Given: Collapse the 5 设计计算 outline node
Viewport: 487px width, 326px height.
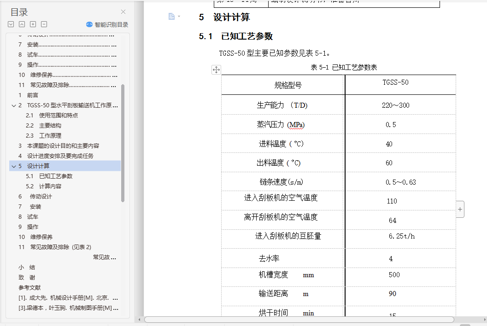Looking at the screenshot, I should tap(14, 166).
